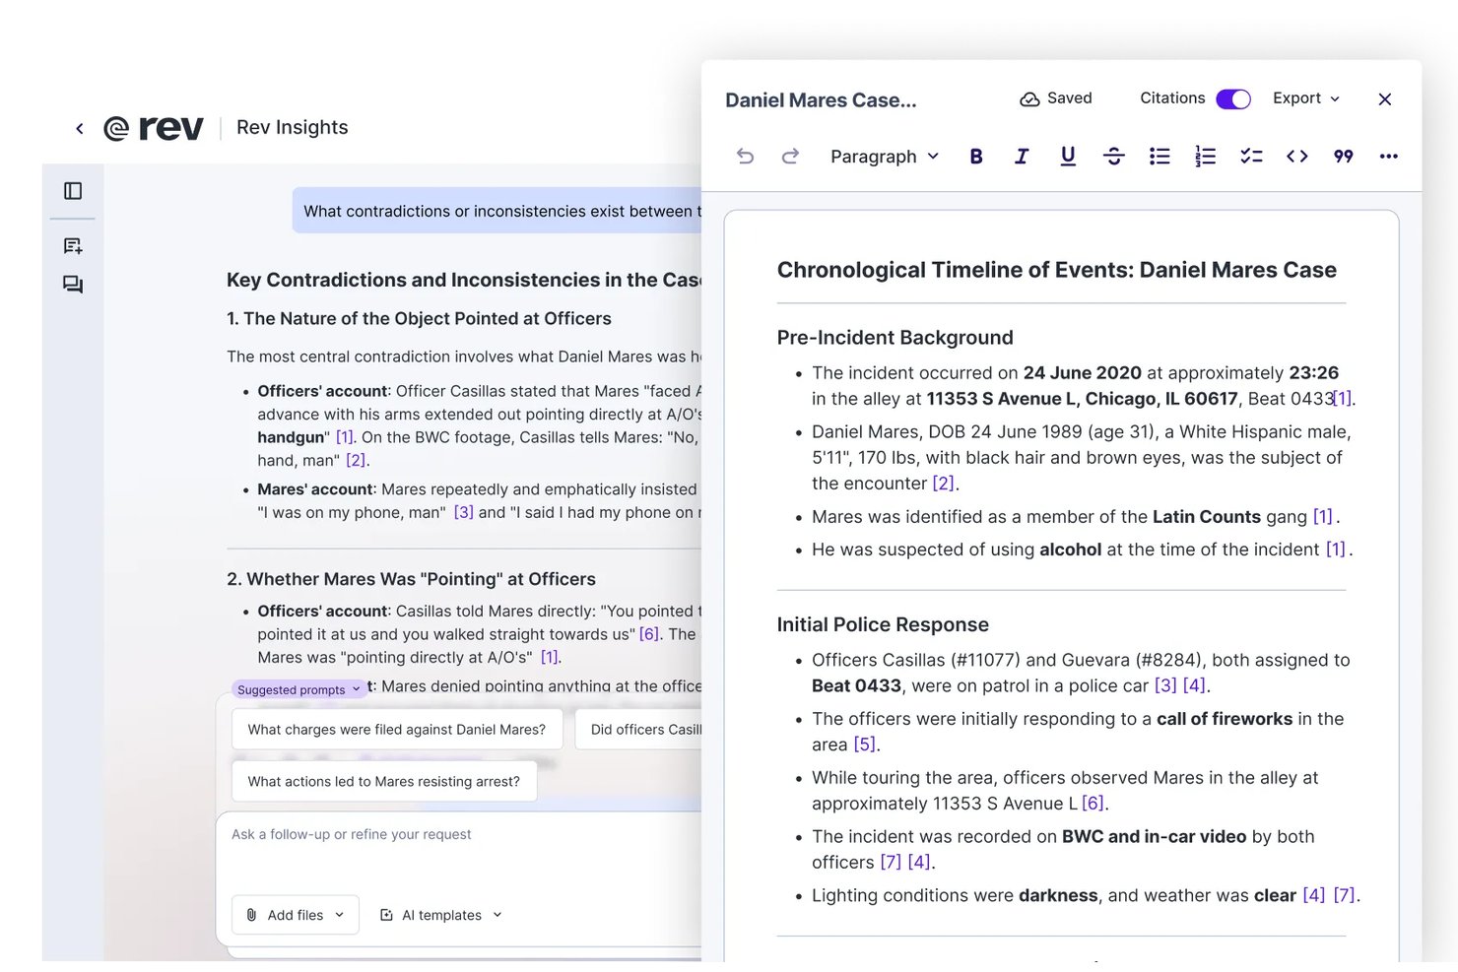Open citation [7] after 'weather was clear'
Screen dimensions: 1458x972
[1345, 895]
